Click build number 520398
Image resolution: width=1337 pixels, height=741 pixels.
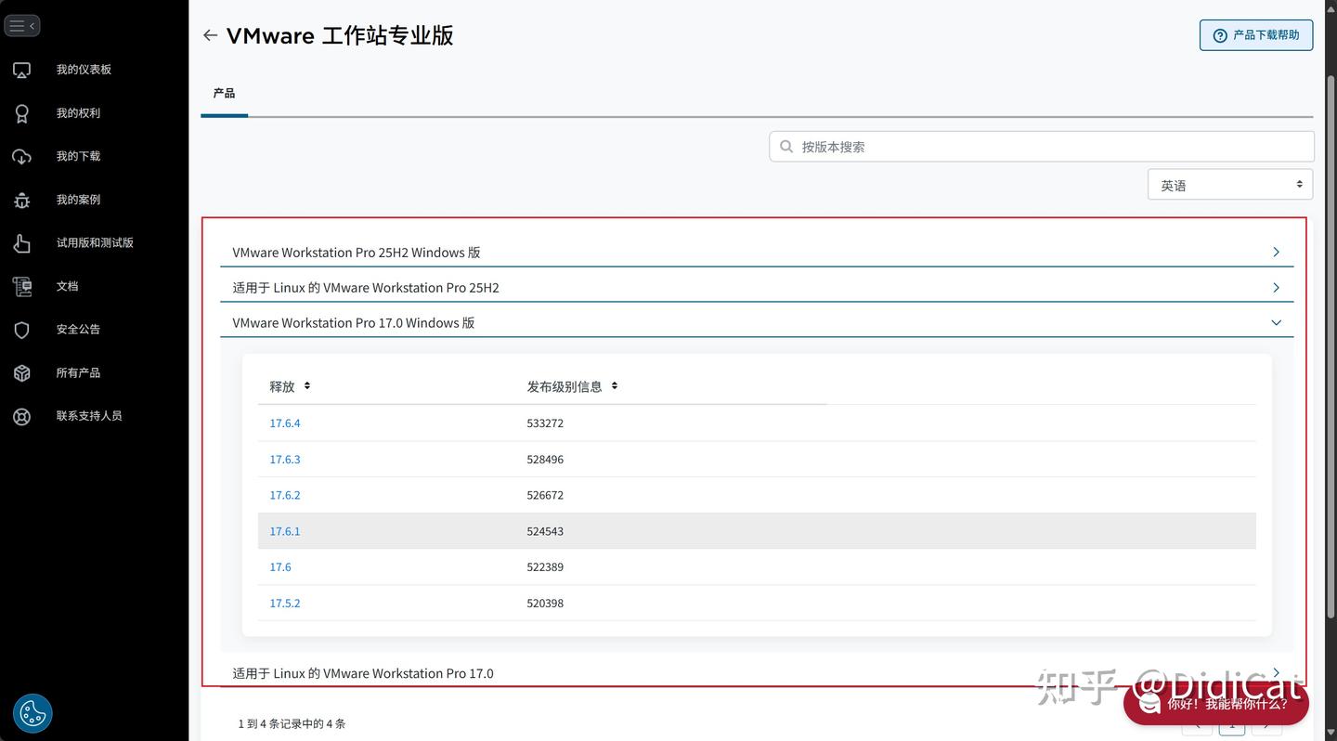point(545,603)
